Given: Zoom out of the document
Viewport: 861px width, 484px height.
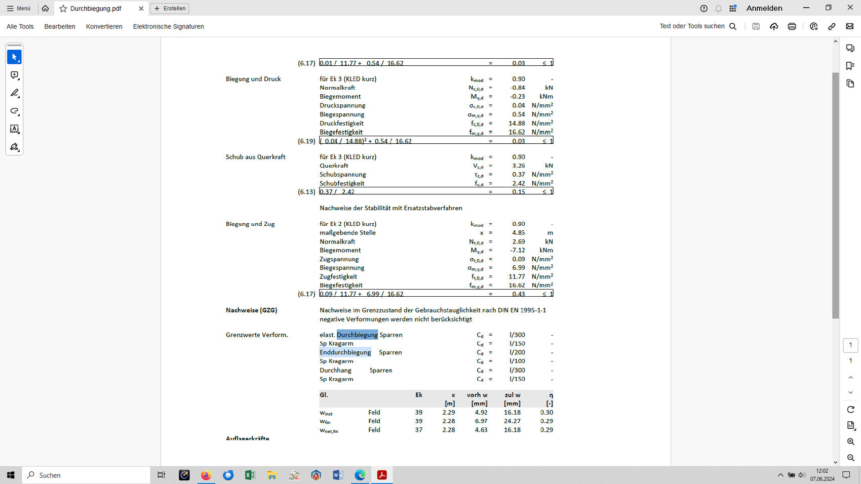Looking at the screenshot, I should [850, 458].
